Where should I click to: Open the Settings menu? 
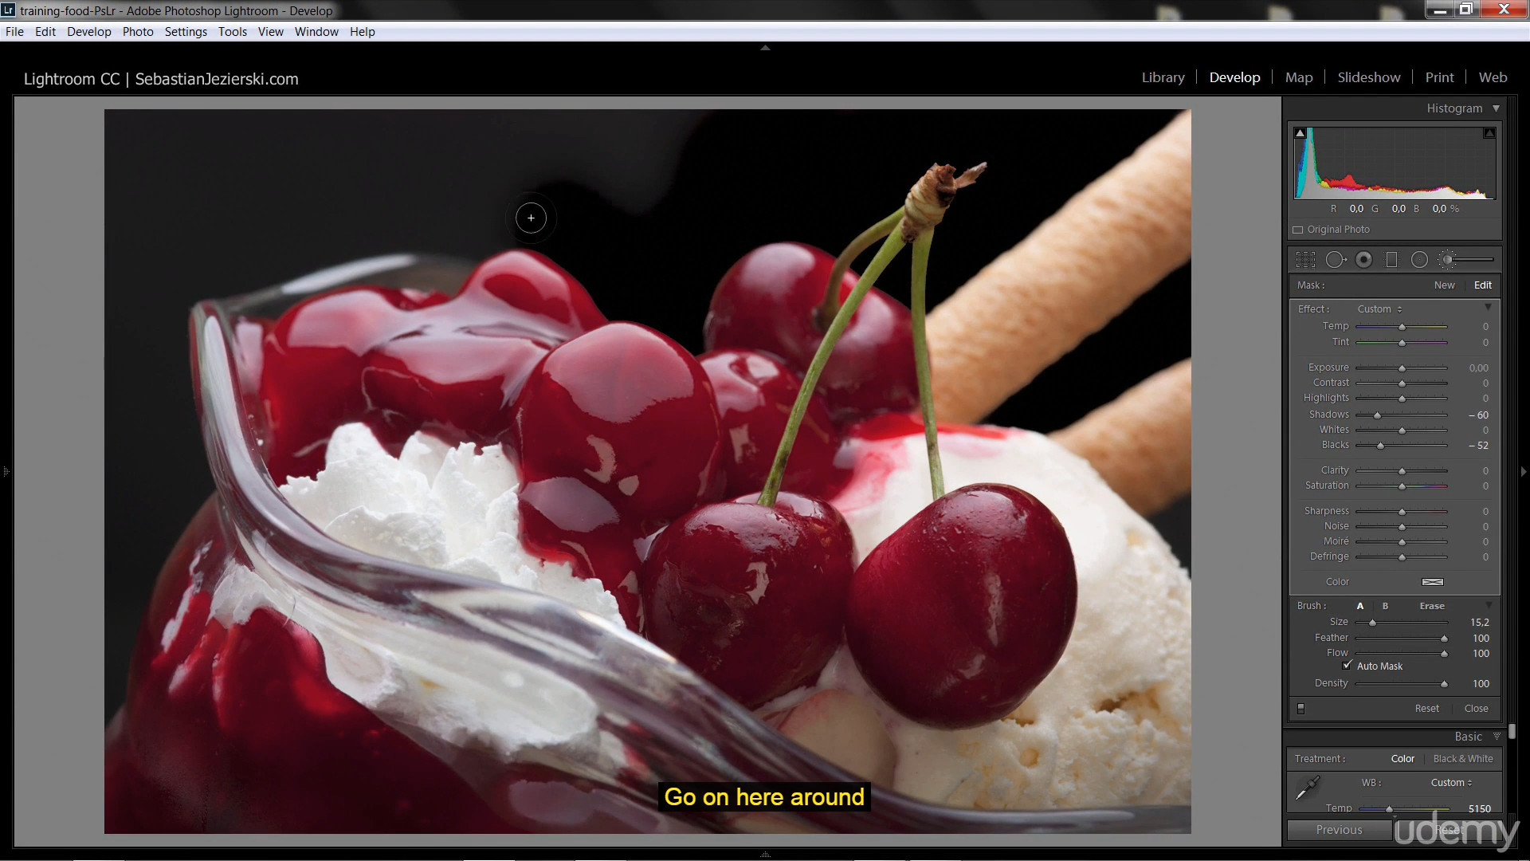[x=186, y=32]
